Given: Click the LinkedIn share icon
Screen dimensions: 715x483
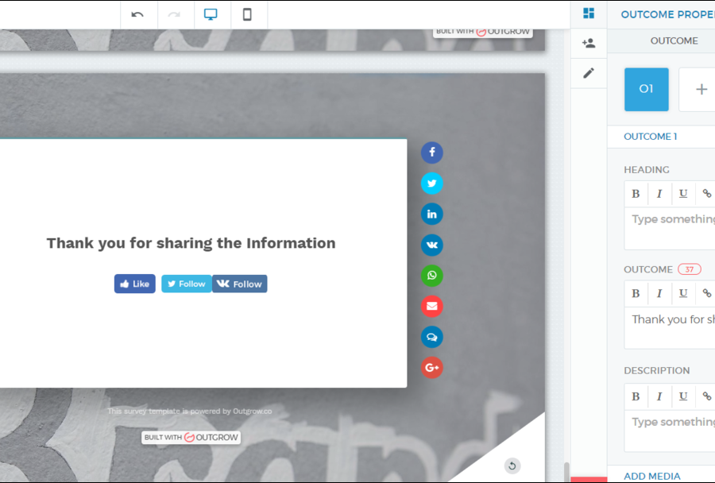Looking at the screenshot, I should pos(431,214).
